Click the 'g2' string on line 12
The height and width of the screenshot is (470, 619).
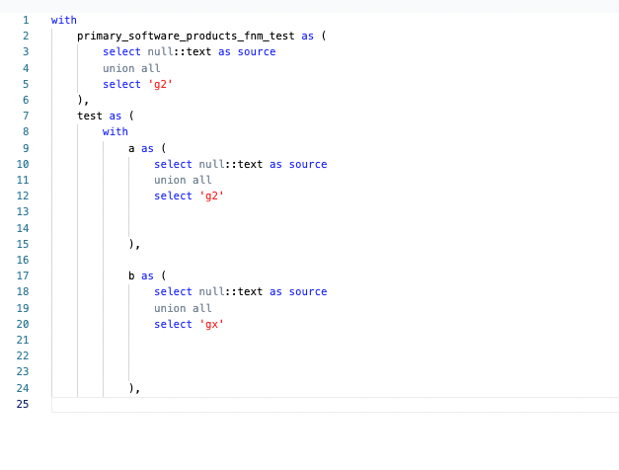click(211, 196)
